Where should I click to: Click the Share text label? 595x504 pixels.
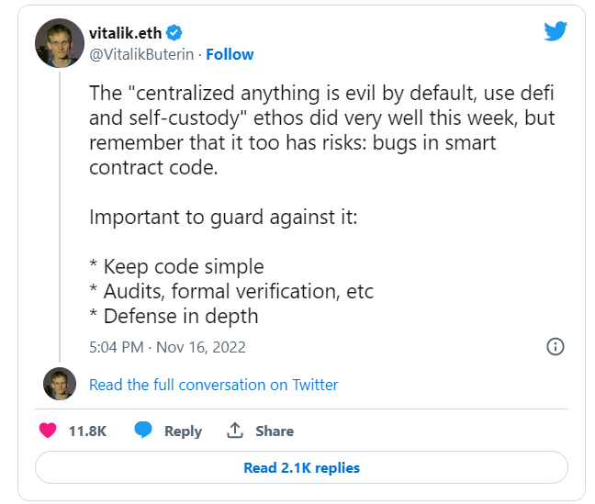(275, 431)
